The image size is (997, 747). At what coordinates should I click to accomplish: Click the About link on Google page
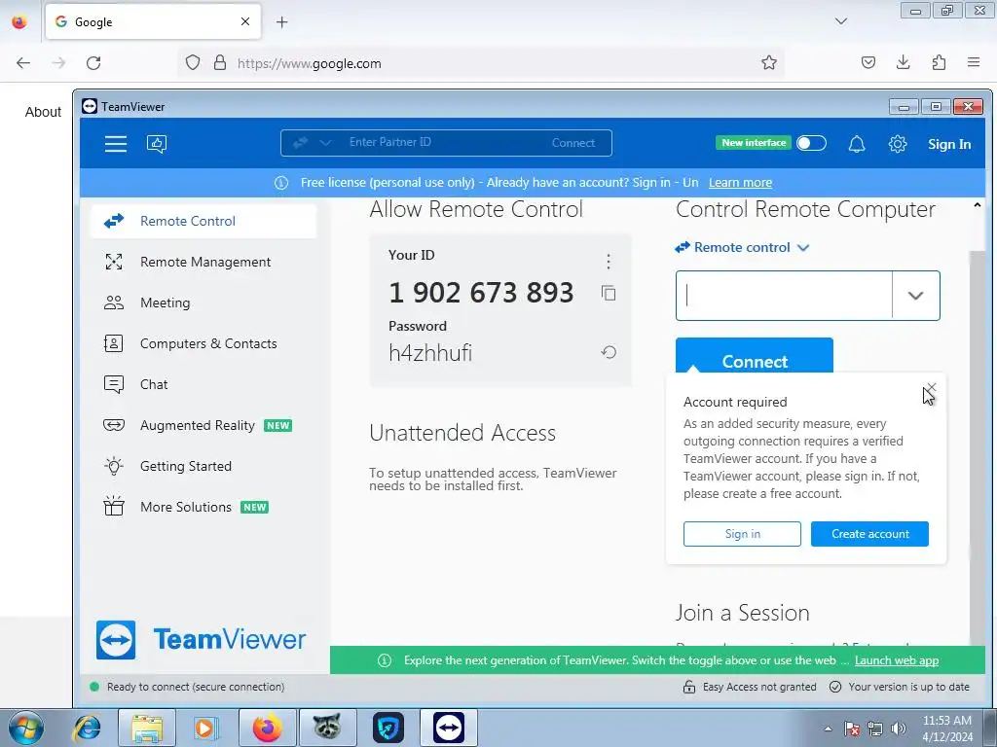pyautogui.click(x=43, y=112)
